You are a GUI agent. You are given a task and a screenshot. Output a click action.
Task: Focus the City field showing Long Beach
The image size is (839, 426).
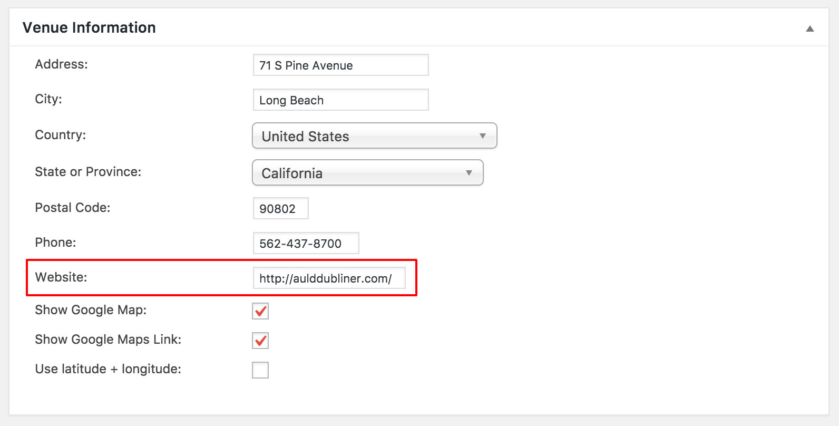pyautogui.click(x=340, y=100)
